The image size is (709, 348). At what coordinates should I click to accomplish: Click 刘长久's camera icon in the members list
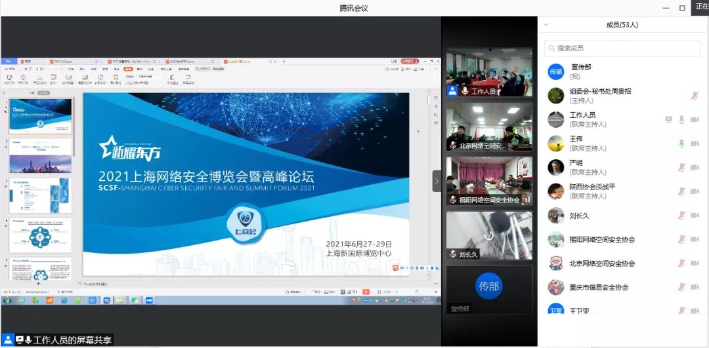click(x=695, y=215)
